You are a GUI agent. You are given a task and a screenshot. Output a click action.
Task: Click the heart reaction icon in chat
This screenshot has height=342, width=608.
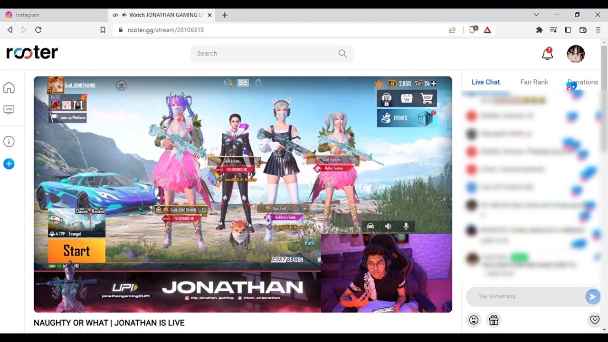click(x=594, y=320)
